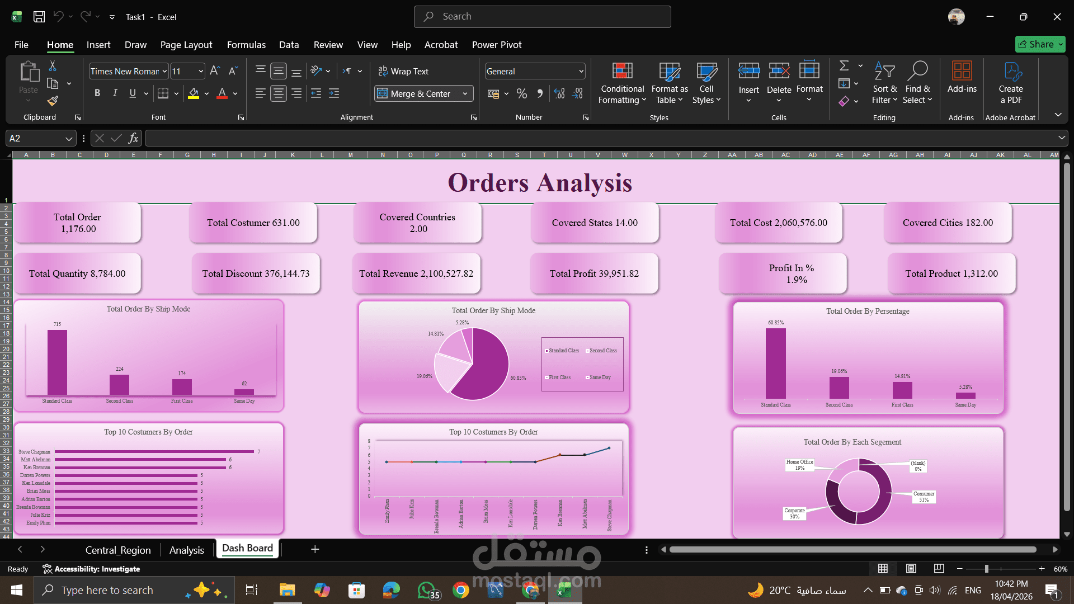Click the horizontal scrollbar of the sheet

(852, 549)
